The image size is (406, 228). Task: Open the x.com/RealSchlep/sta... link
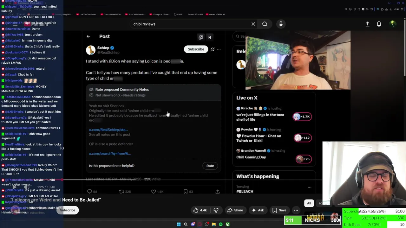point(108,130)
